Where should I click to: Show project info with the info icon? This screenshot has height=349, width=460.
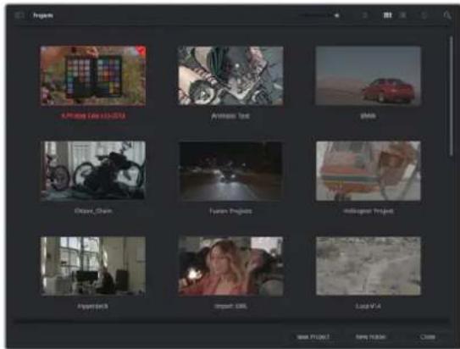tap(365, 15)
